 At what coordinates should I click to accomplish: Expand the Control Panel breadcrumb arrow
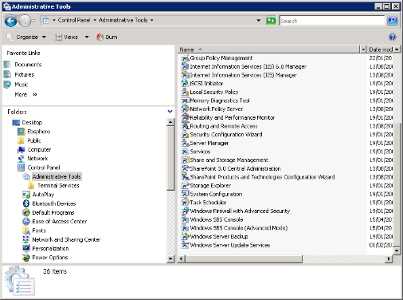point(95,20)
